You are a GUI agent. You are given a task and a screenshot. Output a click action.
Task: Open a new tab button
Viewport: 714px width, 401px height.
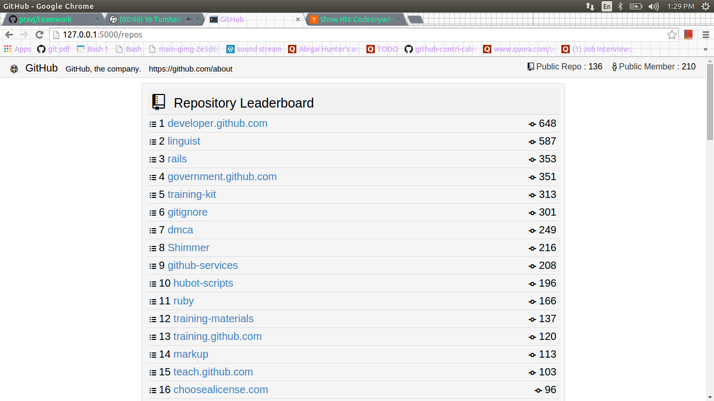click(415, 19)
